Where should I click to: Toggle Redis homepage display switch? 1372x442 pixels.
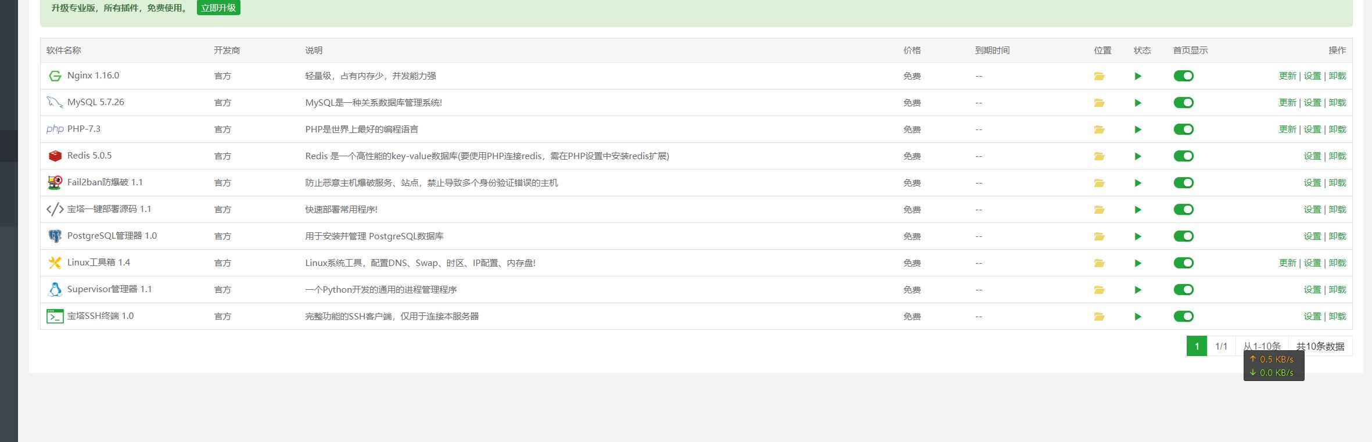tap(1183, 156)
